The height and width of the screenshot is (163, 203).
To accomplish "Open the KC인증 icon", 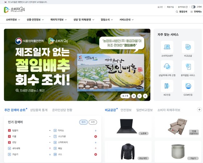I will 167,86.
